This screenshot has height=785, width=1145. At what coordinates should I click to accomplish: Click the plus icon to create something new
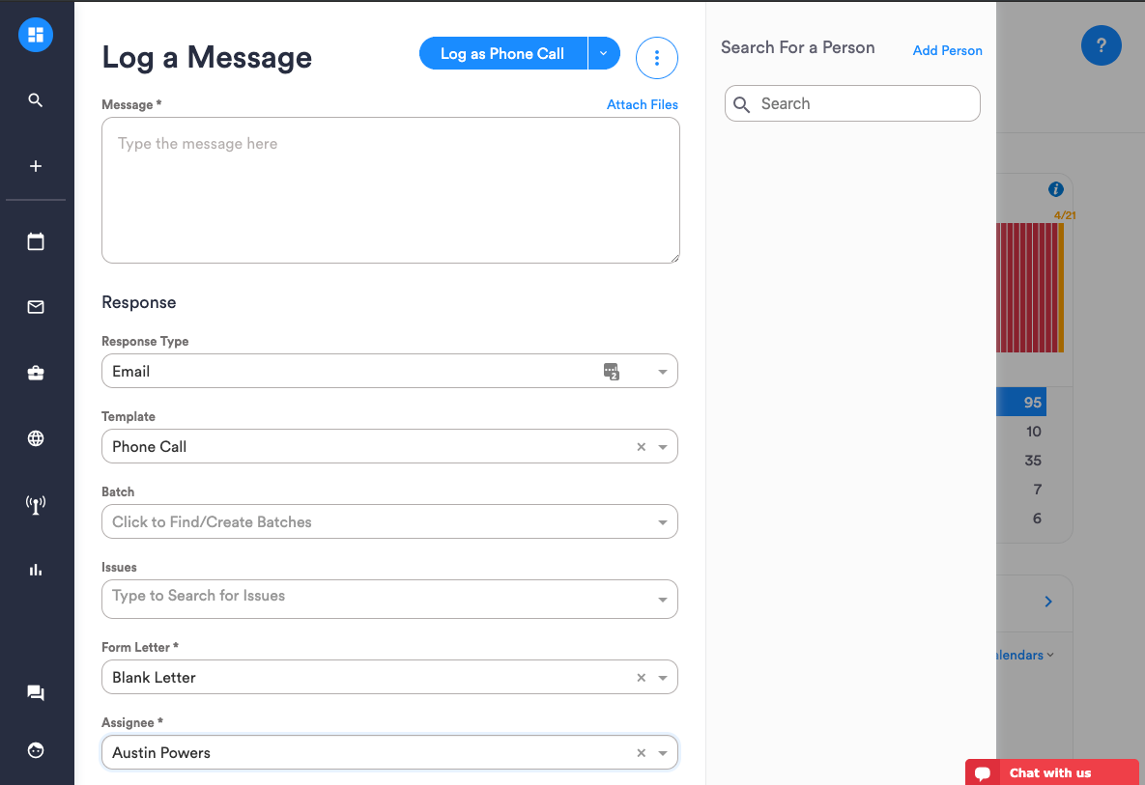point(35,165)
